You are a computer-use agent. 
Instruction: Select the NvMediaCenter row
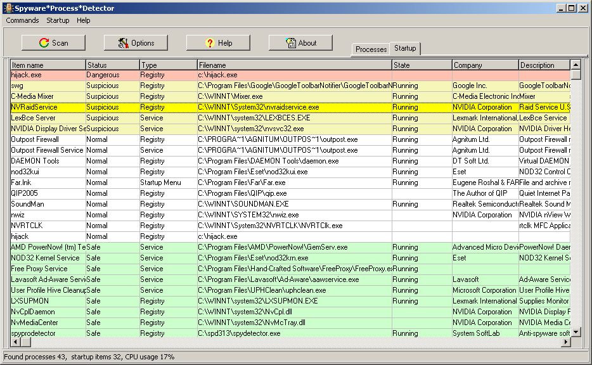click(x=290, y=323)
